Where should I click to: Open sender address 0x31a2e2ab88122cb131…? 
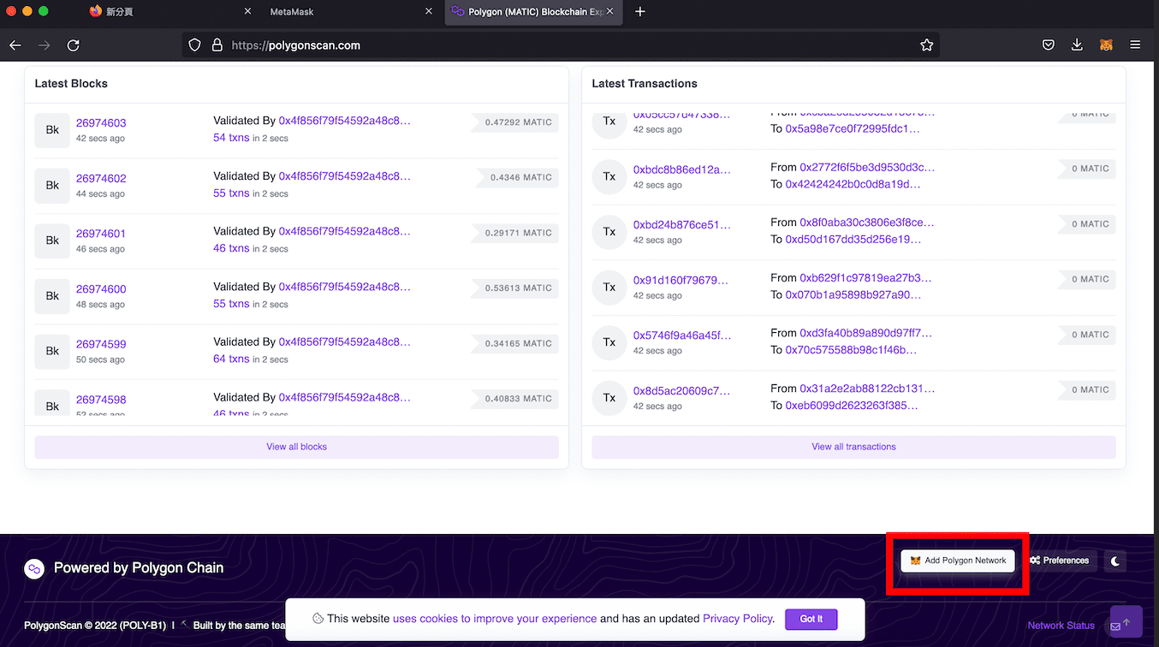[867, 389]
